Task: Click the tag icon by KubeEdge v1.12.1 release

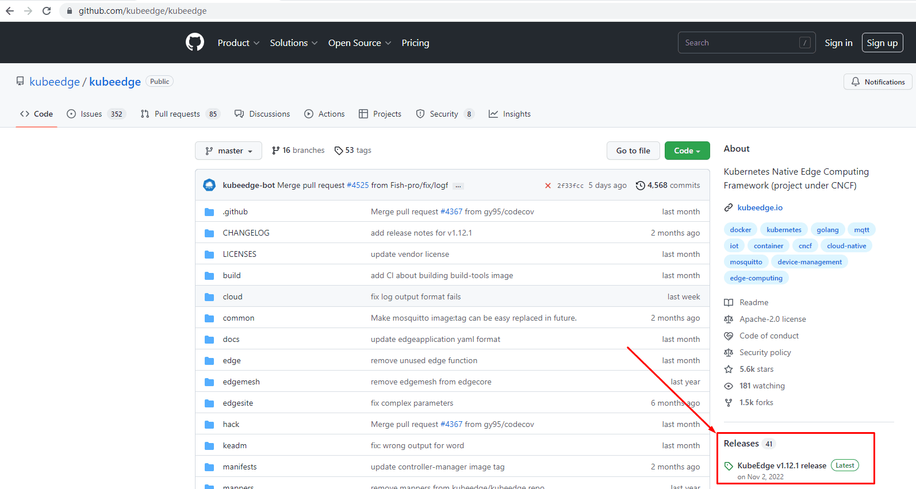Action: tap(729, 466)
